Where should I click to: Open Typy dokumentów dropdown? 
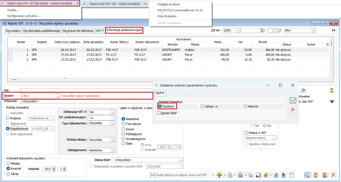[x=112, y=123]
